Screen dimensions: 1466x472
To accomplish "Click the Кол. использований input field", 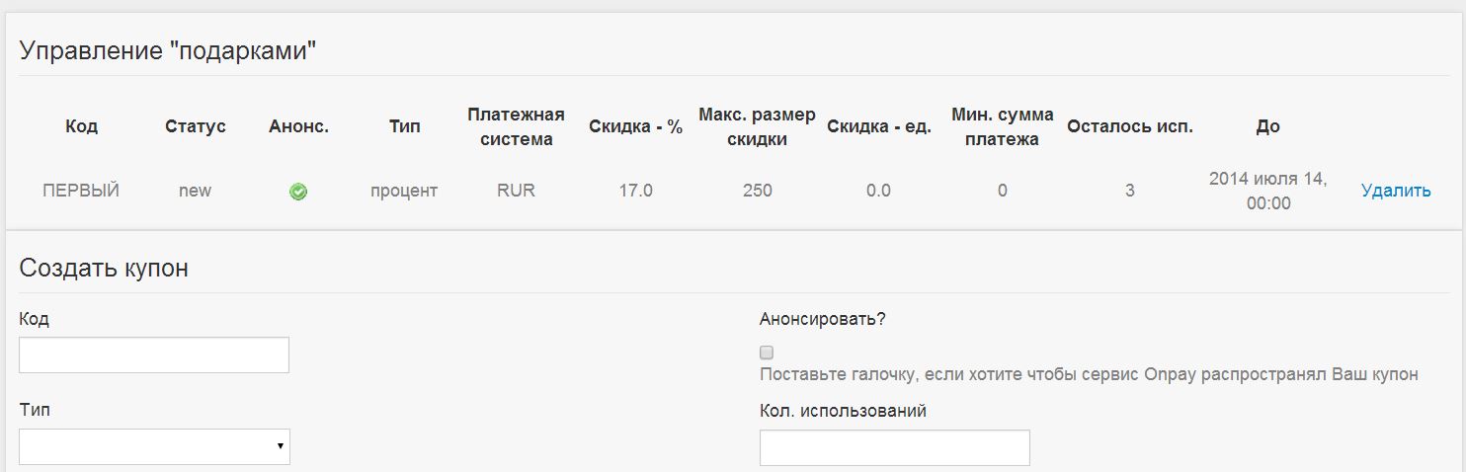I will coord(894,447).
